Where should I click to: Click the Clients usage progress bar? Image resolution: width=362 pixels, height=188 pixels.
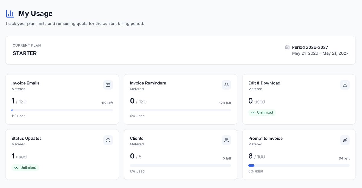tap(180, 165)
